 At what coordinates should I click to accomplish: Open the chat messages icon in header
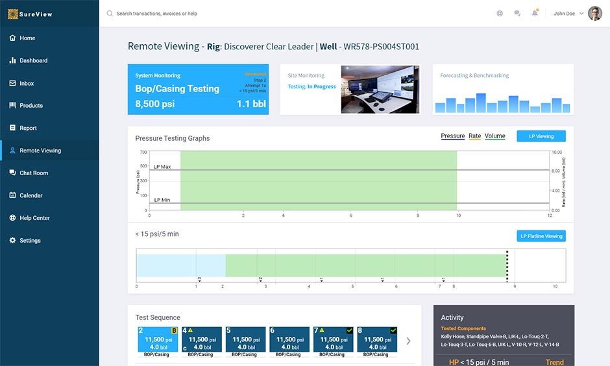(517, 13)
